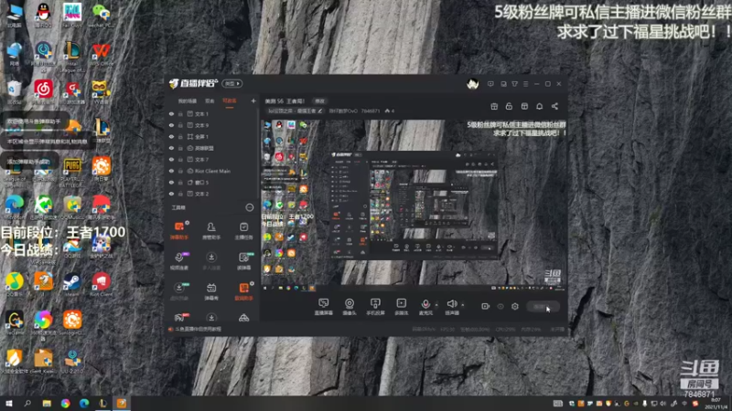732x411 pixels.
Task: Open the 房管助手 tool
Action: coord(211,231)
